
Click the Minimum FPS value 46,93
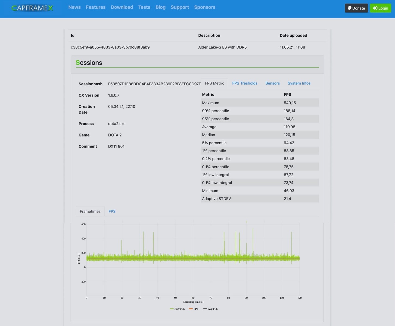pos(289,191)
